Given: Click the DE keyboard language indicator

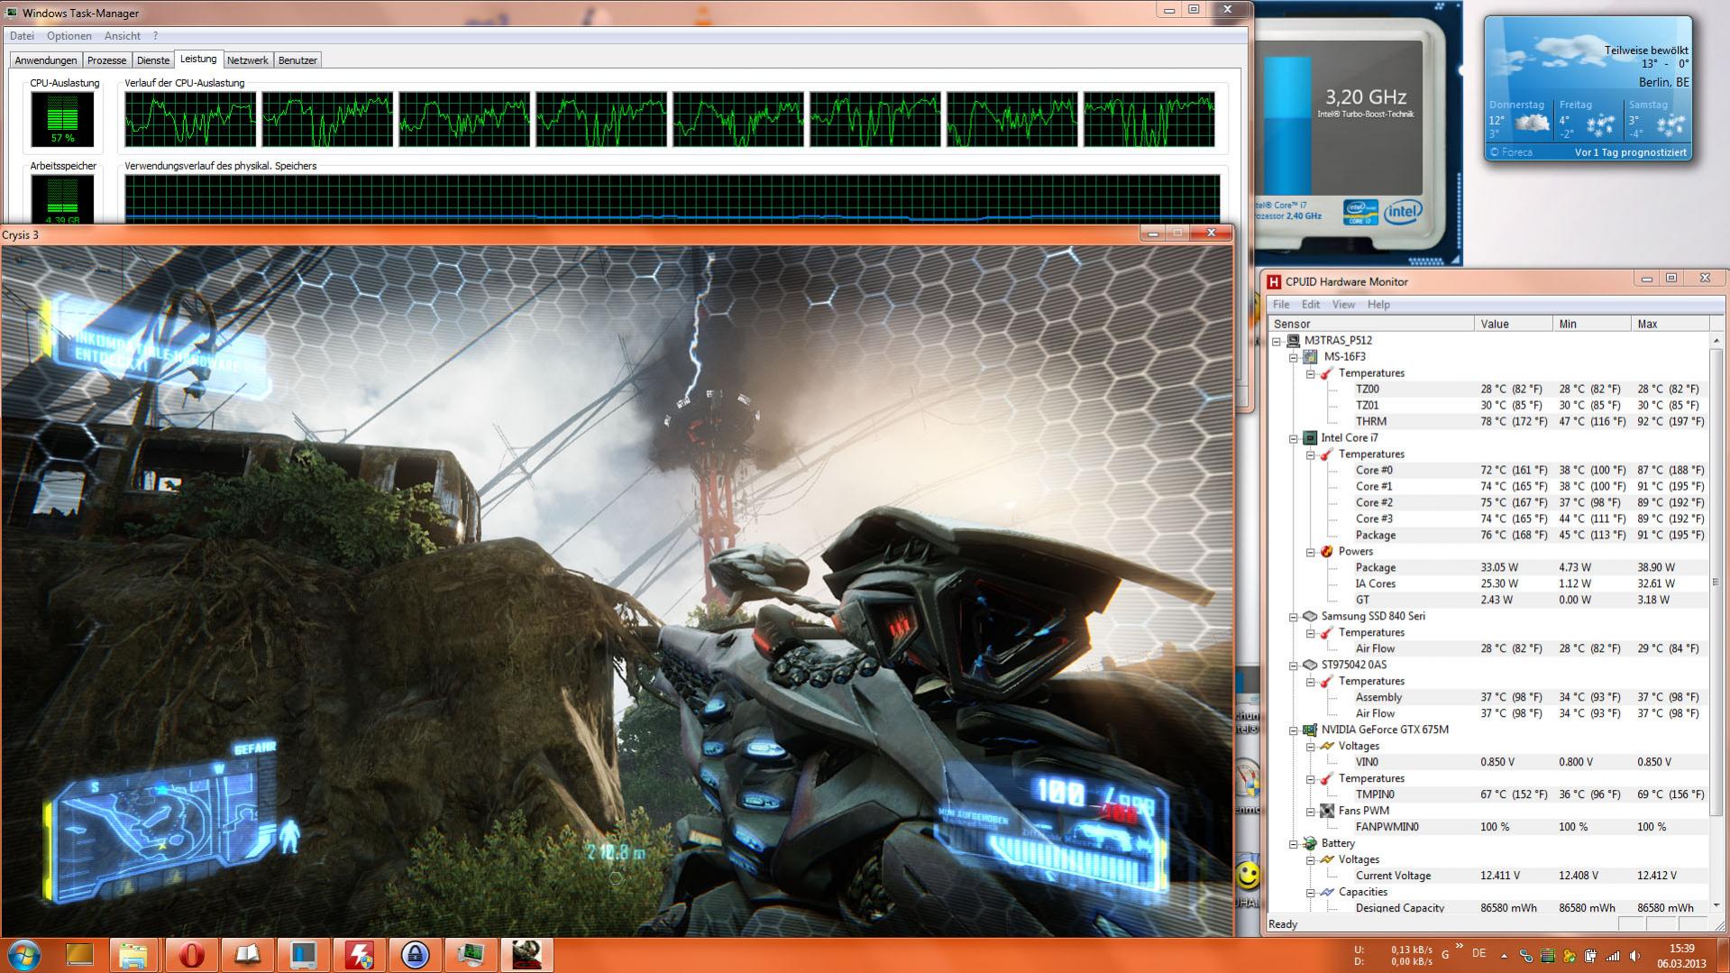Looking at the screenshot, I should [1479, 953].
